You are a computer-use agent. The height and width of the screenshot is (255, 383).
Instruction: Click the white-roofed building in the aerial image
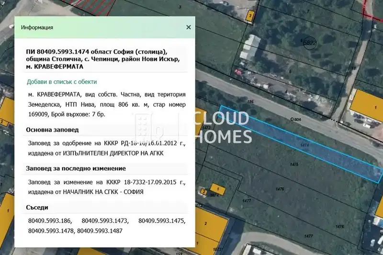coord(250,47)
